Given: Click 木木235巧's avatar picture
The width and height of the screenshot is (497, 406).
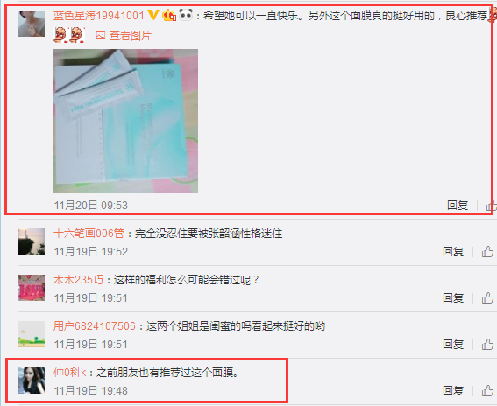Looking at the screenshot, I should (32, 288).
